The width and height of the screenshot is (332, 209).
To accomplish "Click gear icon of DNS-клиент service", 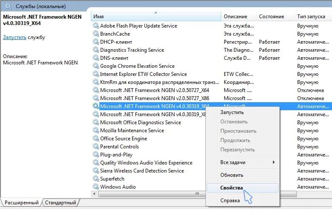I will (96, 58).
